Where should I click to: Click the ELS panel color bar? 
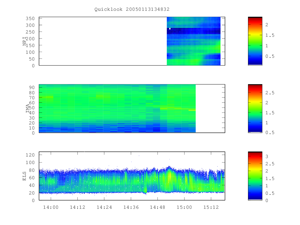[x=255, y=176]
